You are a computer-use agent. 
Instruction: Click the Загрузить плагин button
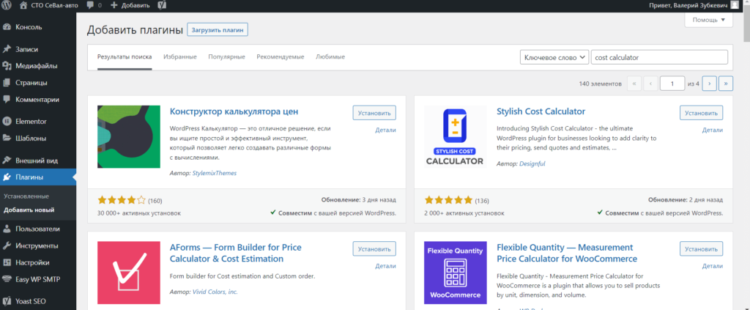(218, 30)
